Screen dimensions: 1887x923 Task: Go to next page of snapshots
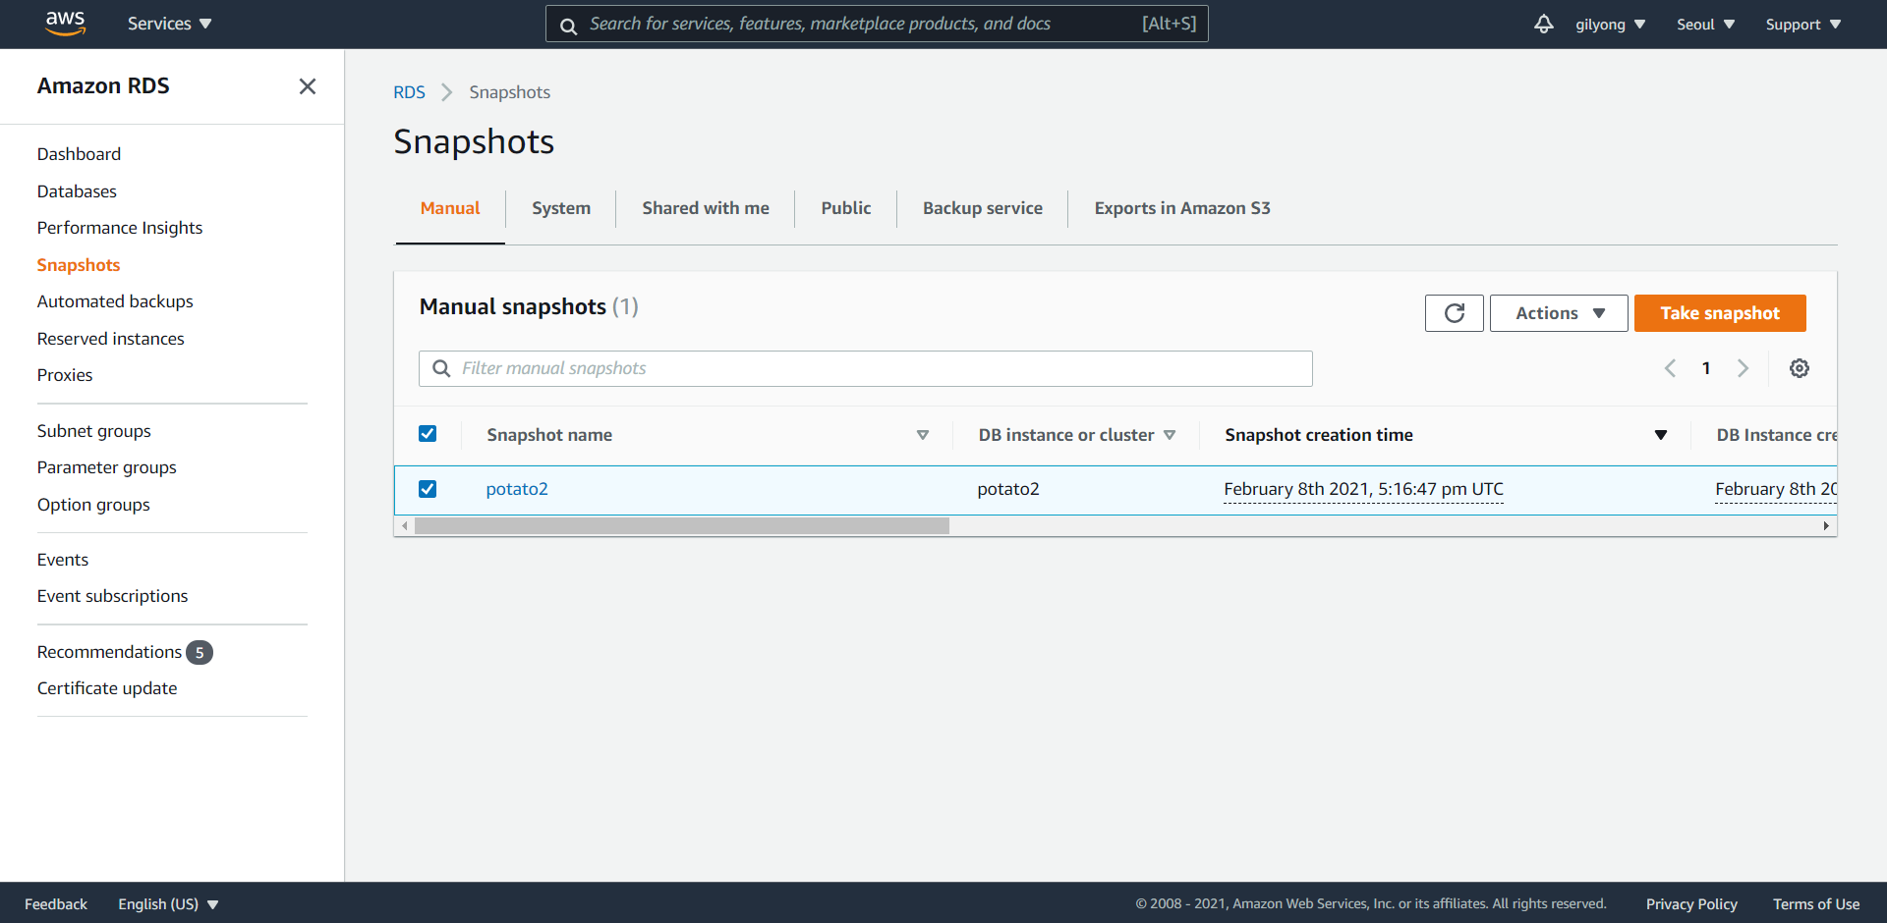click(x=1743, y=368)
